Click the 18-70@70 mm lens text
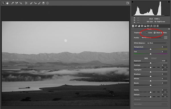This screenshot has width=171, height=109. click(160, 22)
